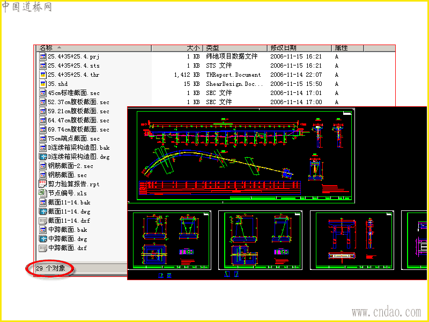The image size is (429, 322).
Task: Select the 截面11-14.dwg file icon
Action: tap(43, 211)
